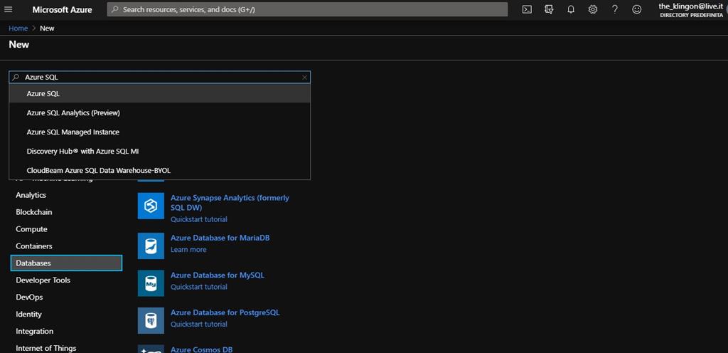
Task: Click the New breadcrumb item
Action: (47, 28)
